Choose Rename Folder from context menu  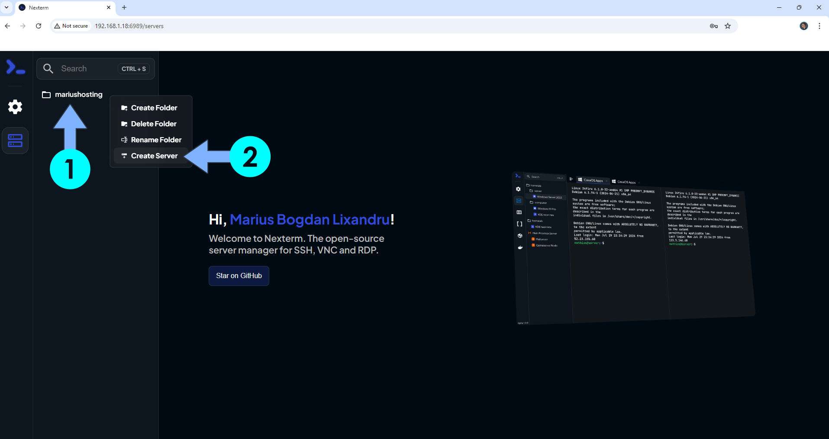(x=151, y=140)
